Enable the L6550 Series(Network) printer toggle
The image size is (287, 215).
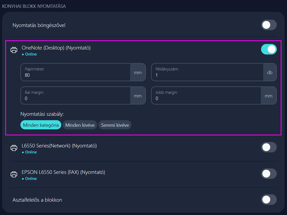269,147
